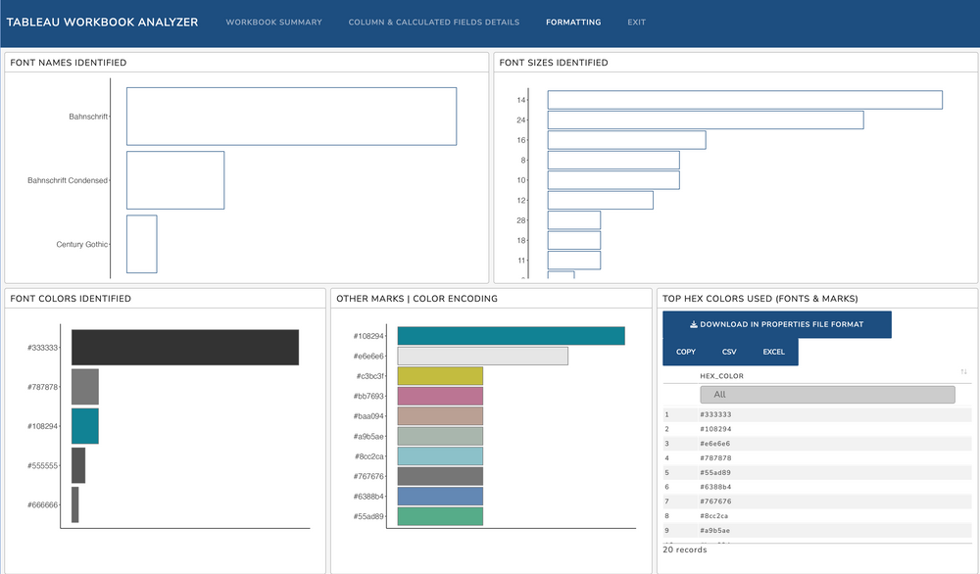Click the Tableau Workbook Analyzer title
Image resolution: width=980 pixels, height=574 pixels.
click(102, 22)
